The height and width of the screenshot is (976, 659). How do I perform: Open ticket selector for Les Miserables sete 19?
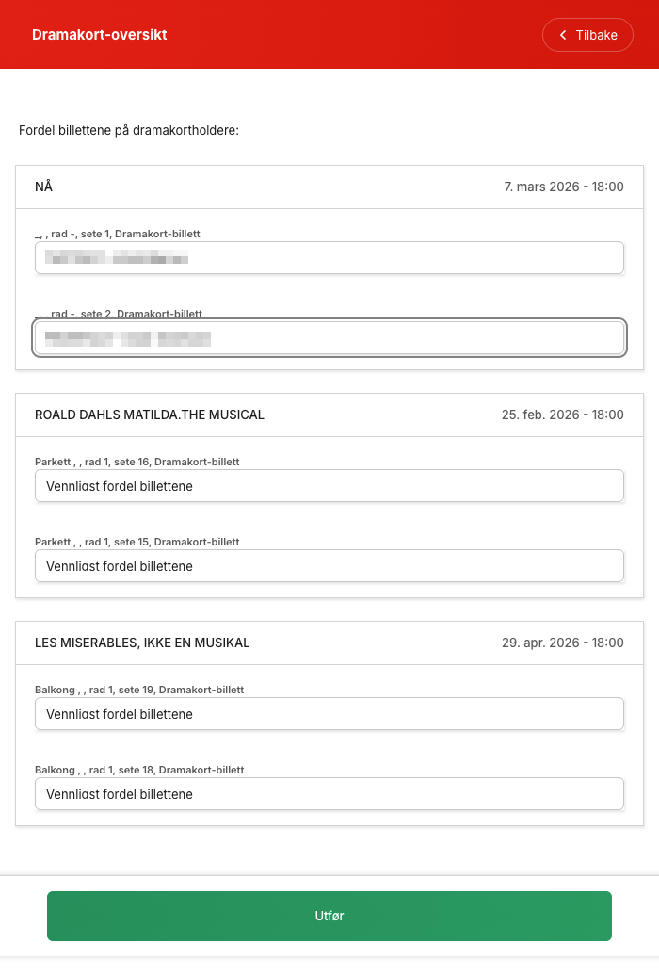329,714
